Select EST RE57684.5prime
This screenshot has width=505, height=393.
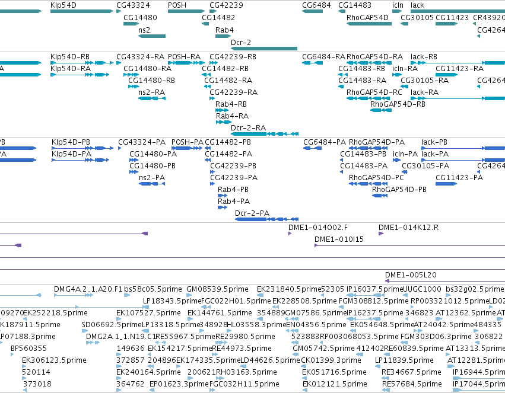coord(412,384)
